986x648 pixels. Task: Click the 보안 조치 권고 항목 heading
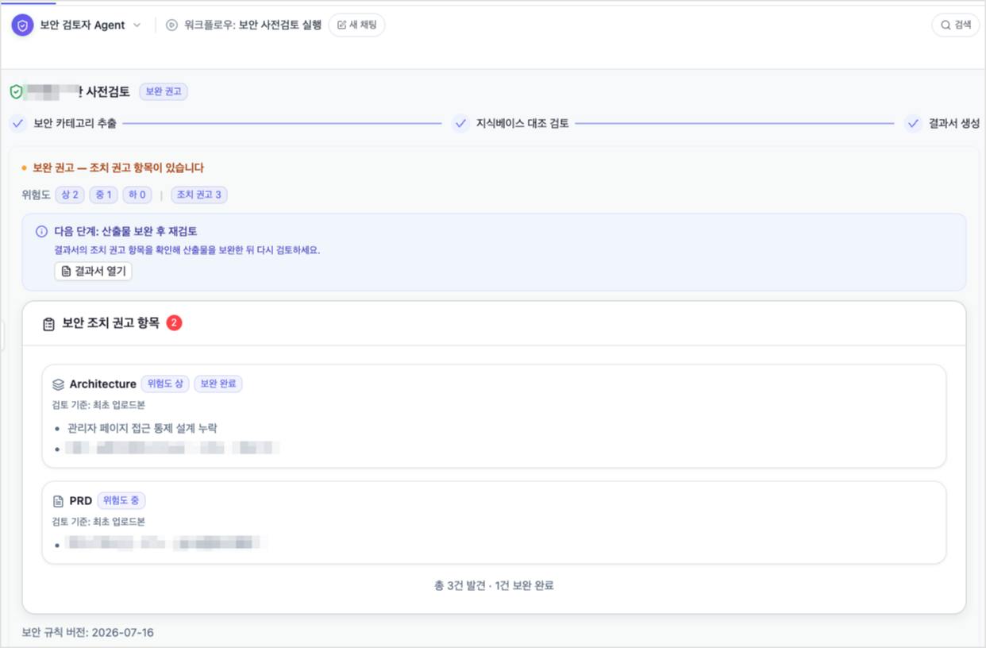tap(111, 323)
